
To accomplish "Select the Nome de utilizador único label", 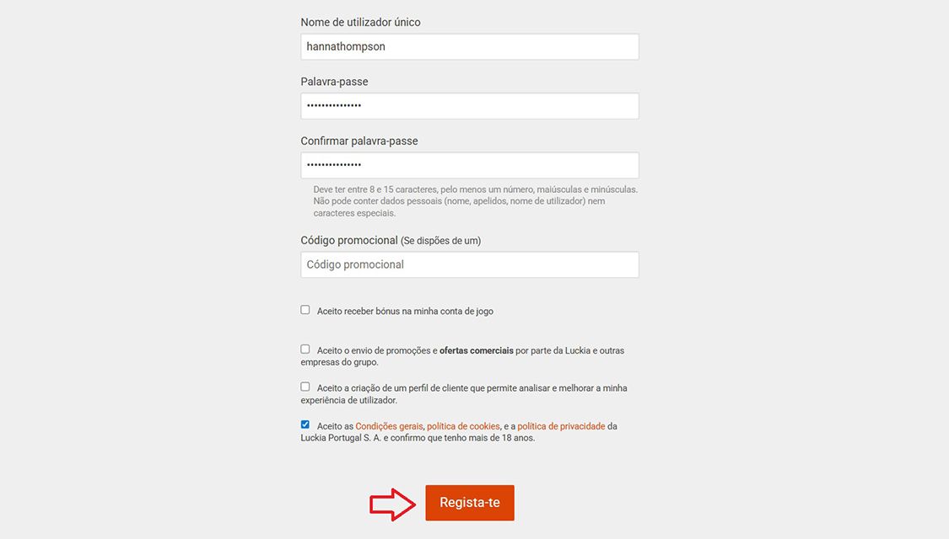I will click(360, 22).
